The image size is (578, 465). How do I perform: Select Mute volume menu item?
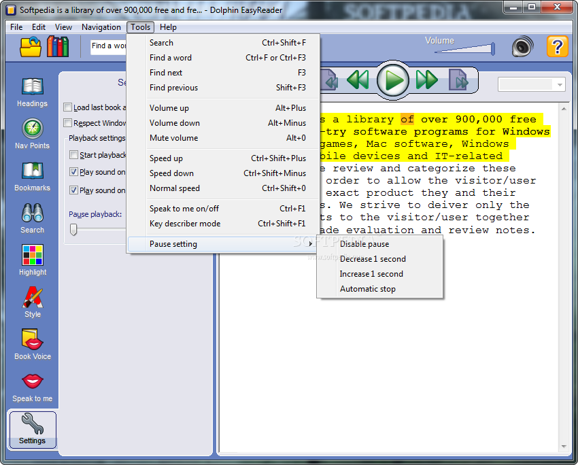point(222,138)
